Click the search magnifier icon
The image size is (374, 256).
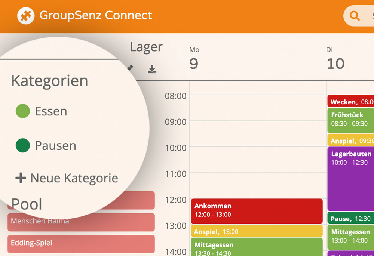[355, 16]
